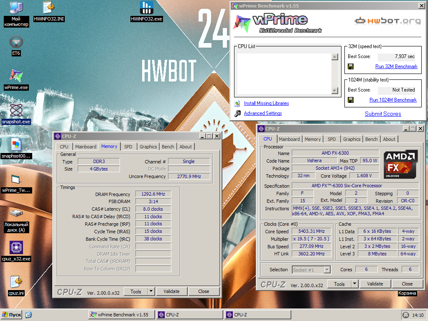
Task: Open the SPD tab in the Memory CPU-Z window
Action: [128, 147]
